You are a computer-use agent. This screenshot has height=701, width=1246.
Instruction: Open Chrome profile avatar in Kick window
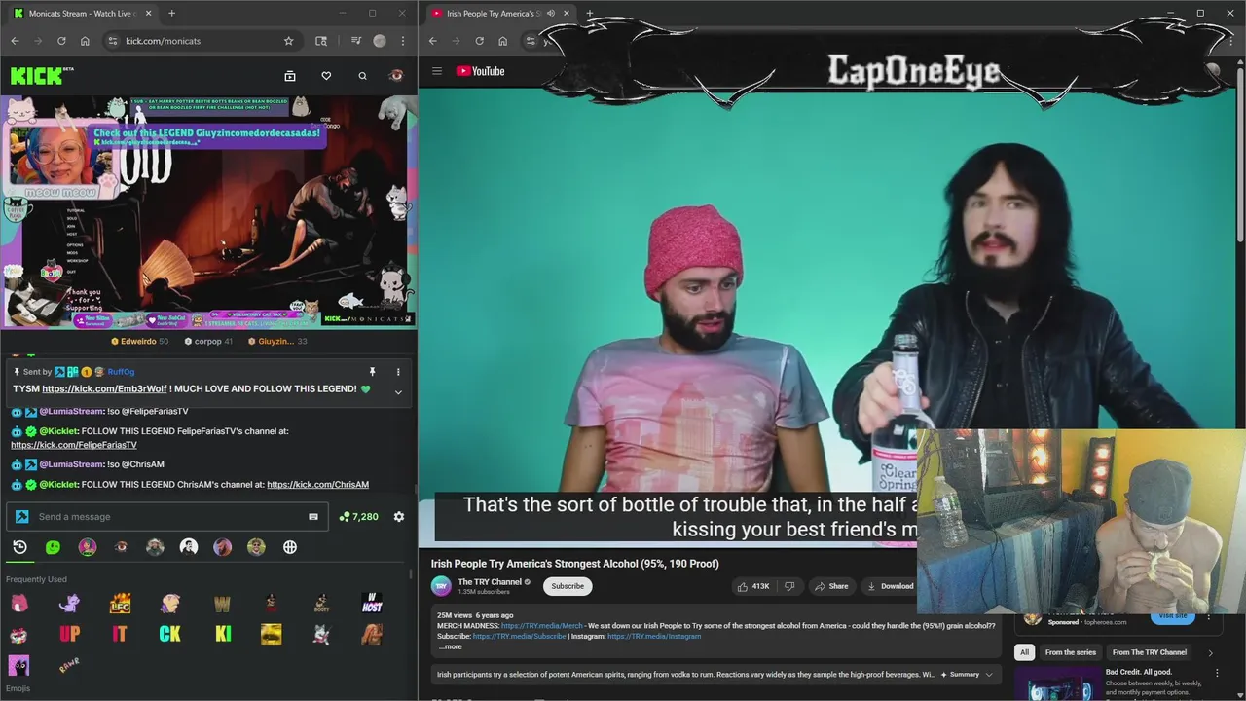tap(380, 41)
